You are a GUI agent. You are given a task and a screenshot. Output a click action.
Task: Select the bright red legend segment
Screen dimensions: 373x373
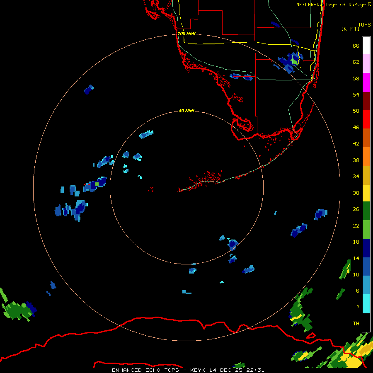[366, 119]
